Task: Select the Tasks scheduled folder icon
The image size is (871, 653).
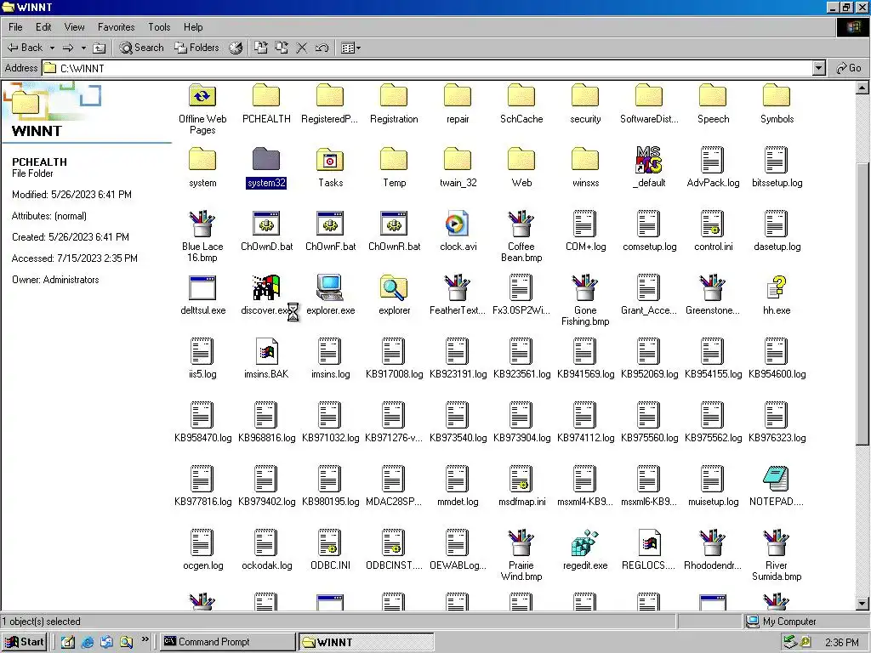Action: coord(330,159)
